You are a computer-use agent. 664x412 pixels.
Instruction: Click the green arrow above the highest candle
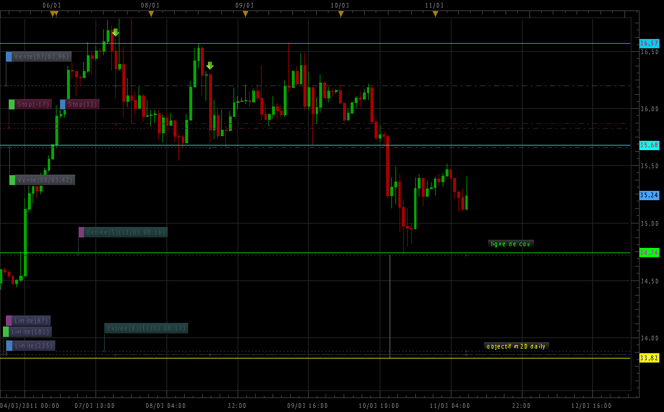[x=115, y=33]
